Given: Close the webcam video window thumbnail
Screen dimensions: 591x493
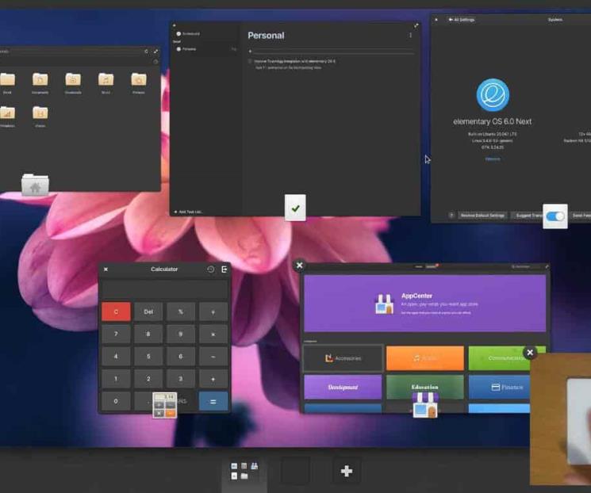Looking at the screenshot, I should [x=530, y=353].
